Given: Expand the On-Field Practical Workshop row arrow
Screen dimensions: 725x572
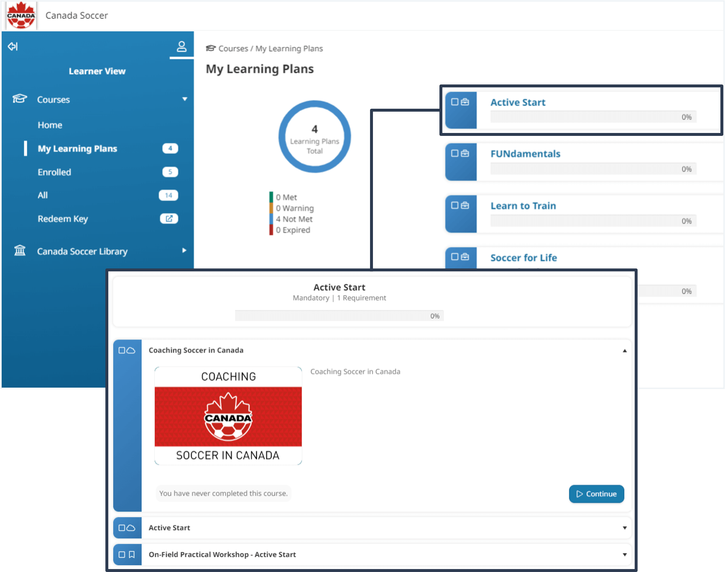Looking at the screenshot, I should click(x=625, y=555).
